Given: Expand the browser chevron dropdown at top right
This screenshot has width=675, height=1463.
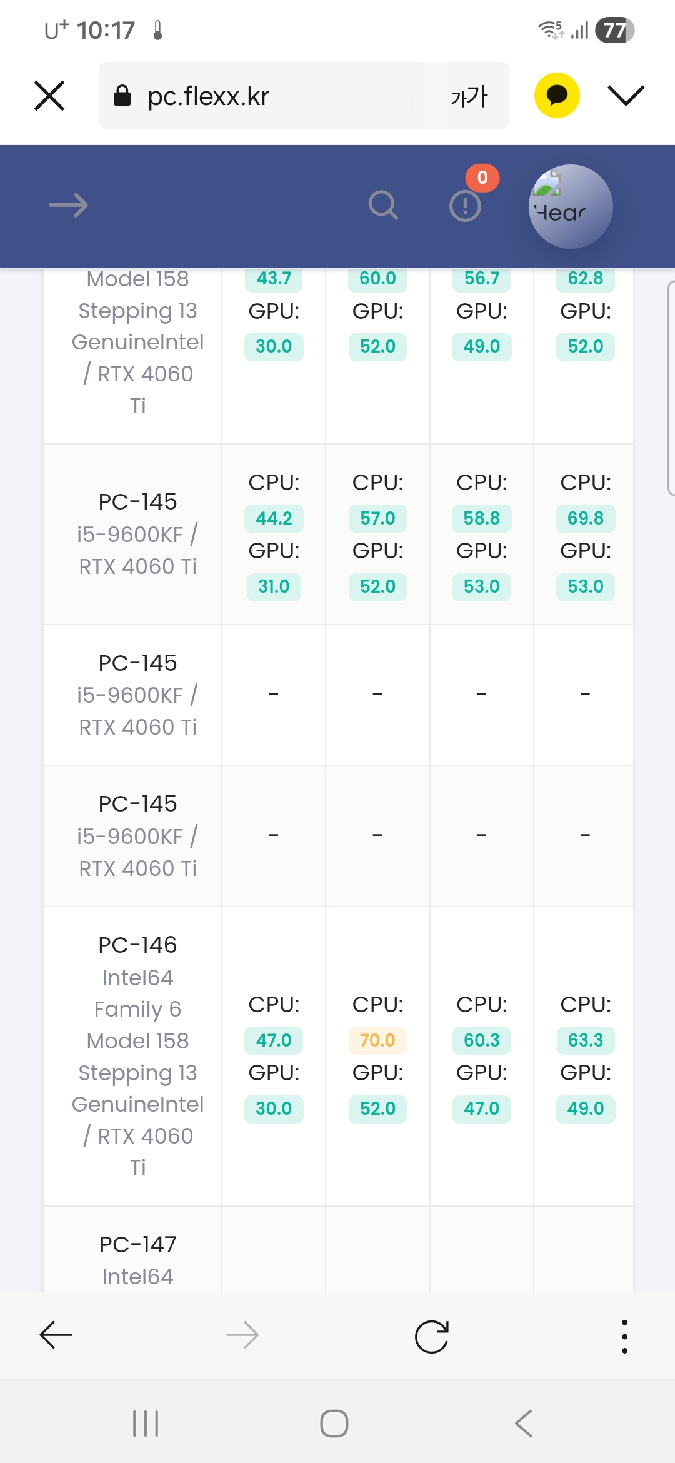Looking at the screenshot, I should (x=626, y=96).
